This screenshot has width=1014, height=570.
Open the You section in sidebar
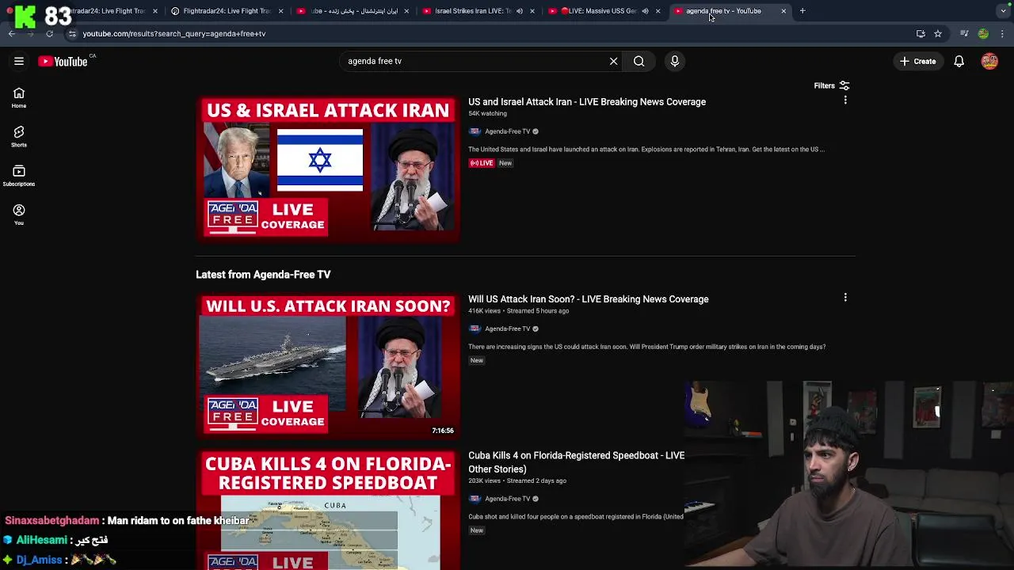coord(19,215)
